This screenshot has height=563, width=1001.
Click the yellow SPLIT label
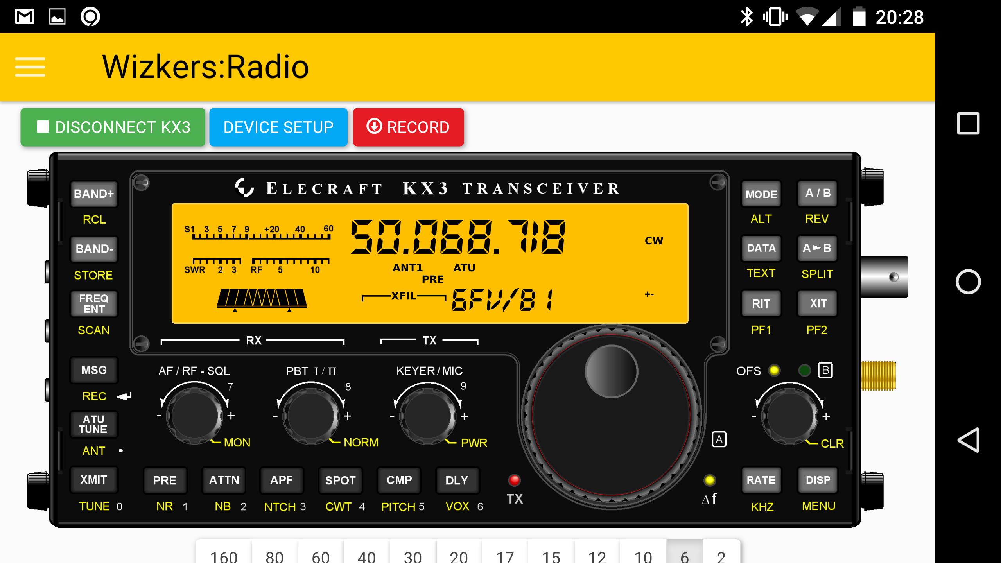point(817,274)
